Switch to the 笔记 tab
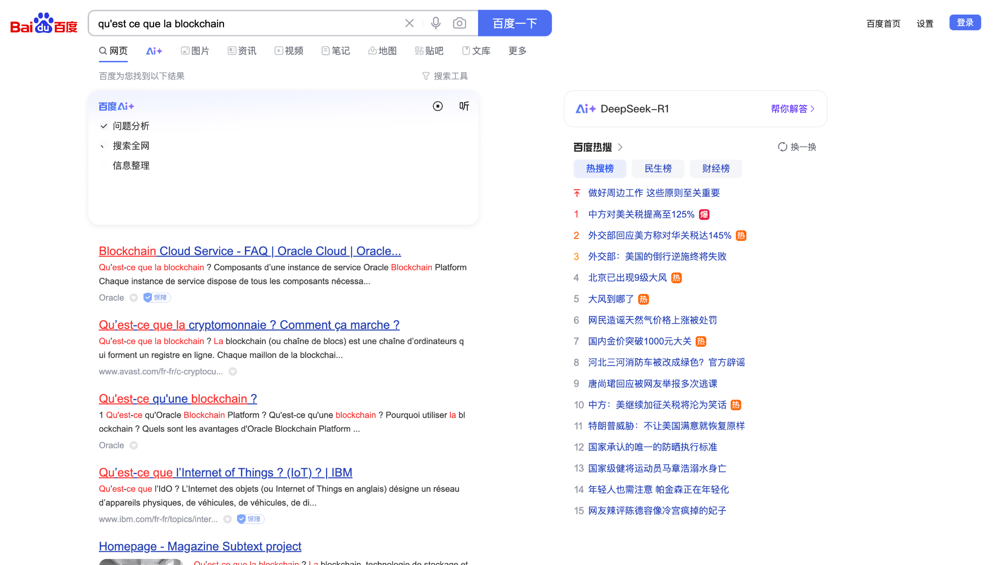Screen dimensions: 997x565 pyautogui.click(x=335, y=51)
